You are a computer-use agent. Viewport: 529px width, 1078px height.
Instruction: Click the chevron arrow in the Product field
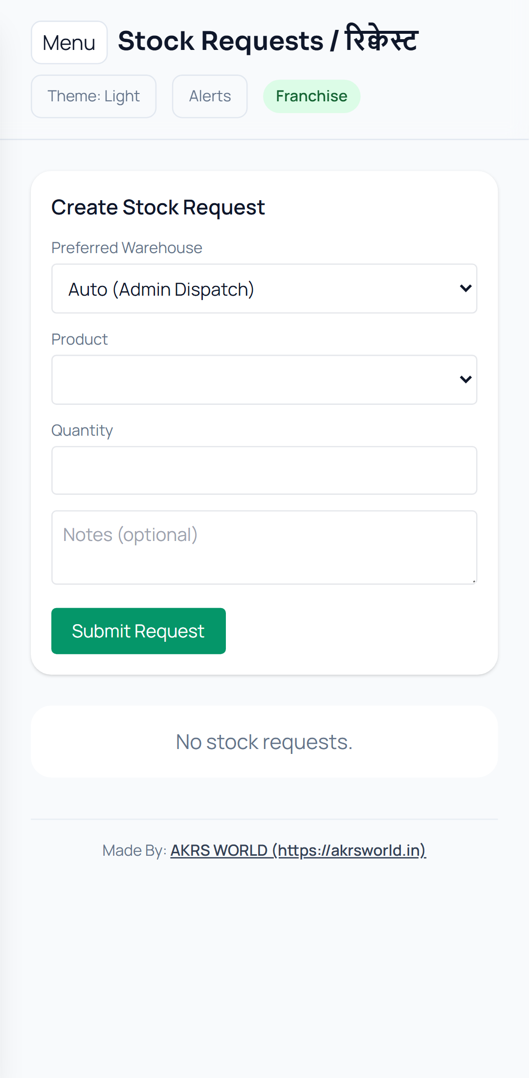coord(465,379)
